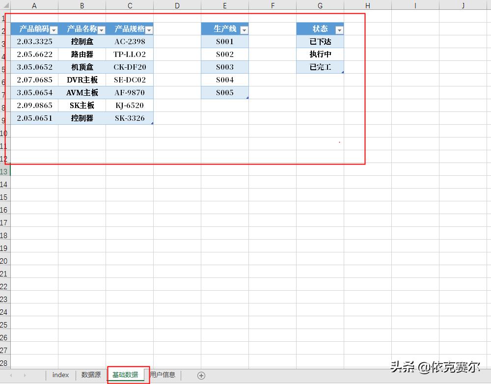
Task: Select the 基础数据 sheet tab
Action: click(x=127, y=375)
